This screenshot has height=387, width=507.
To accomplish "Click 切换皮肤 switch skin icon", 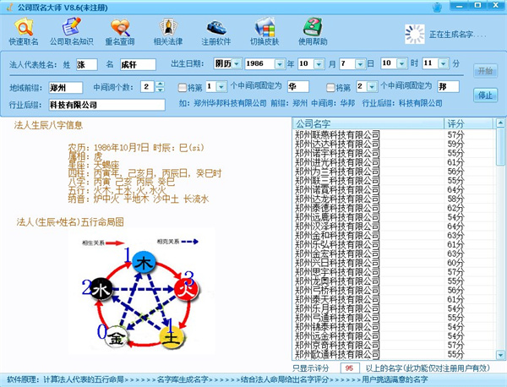I will (264, 31).
